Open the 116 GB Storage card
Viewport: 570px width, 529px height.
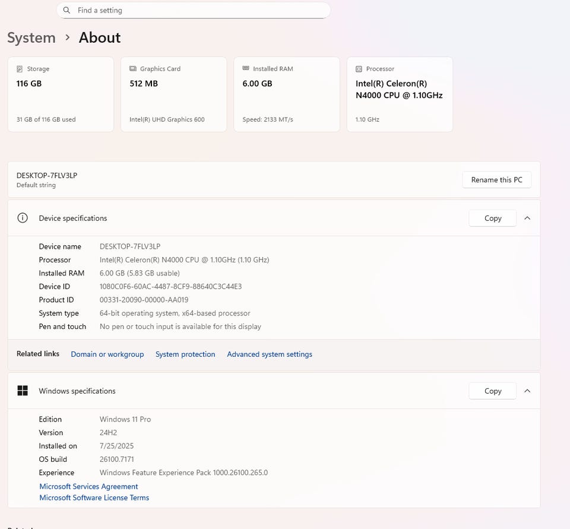click(61, 94)
